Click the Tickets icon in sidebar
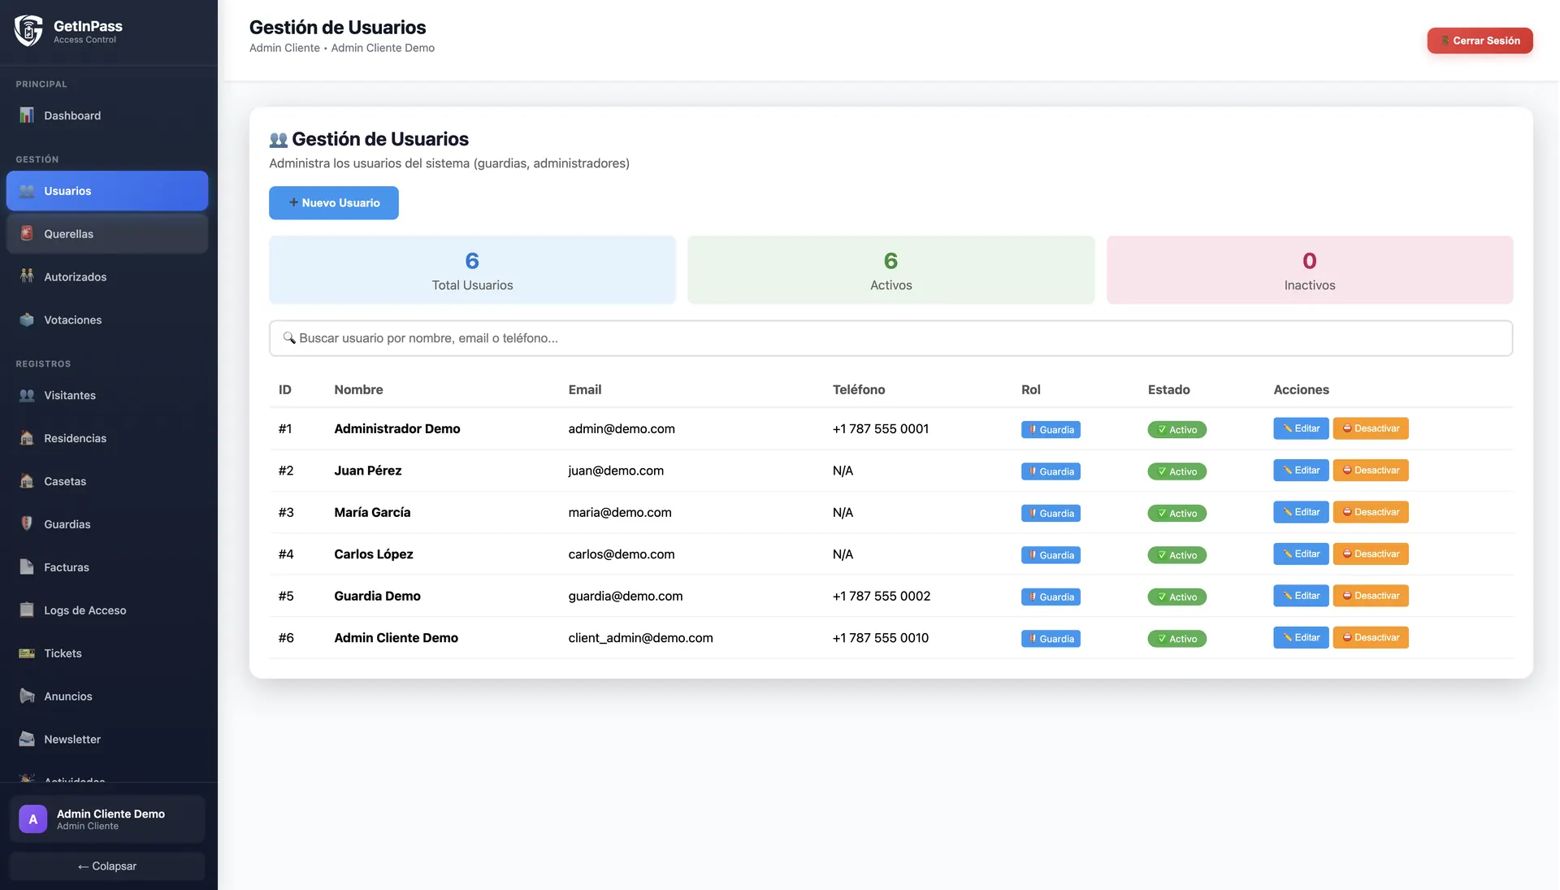 (27, 653)
